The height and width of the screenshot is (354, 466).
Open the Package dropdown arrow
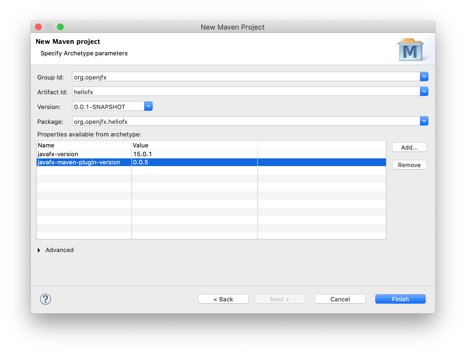[x=424, y=121]
